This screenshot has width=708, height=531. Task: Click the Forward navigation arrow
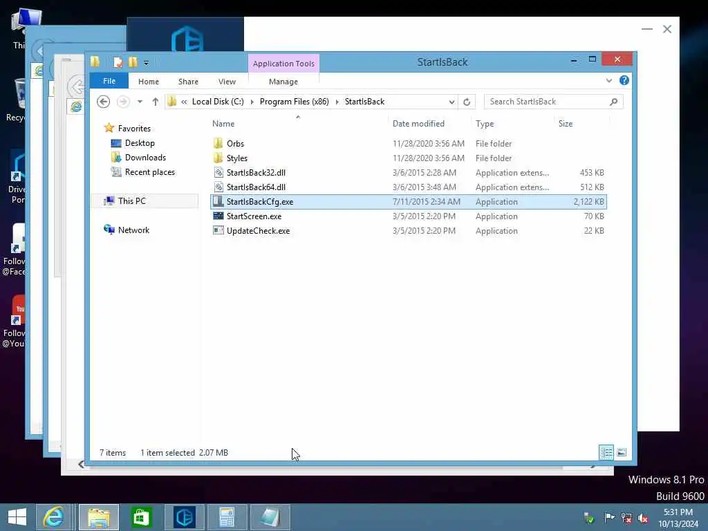123,102
